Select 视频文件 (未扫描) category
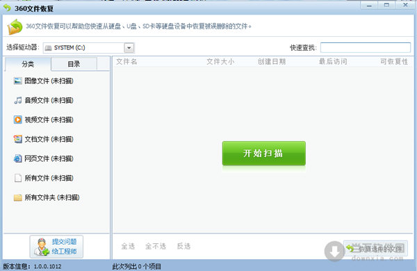Image resolution: width=417 pixels, height=271 pixels. point(44,120)
